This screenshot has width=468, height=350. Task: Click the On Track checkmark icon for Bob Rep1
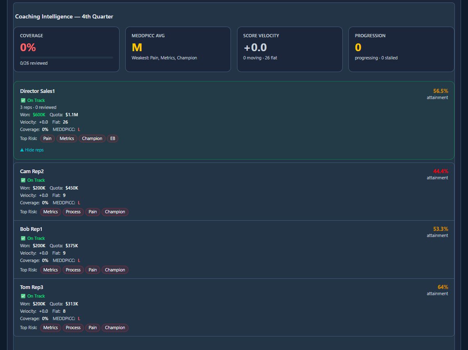(x=23, y=238)
